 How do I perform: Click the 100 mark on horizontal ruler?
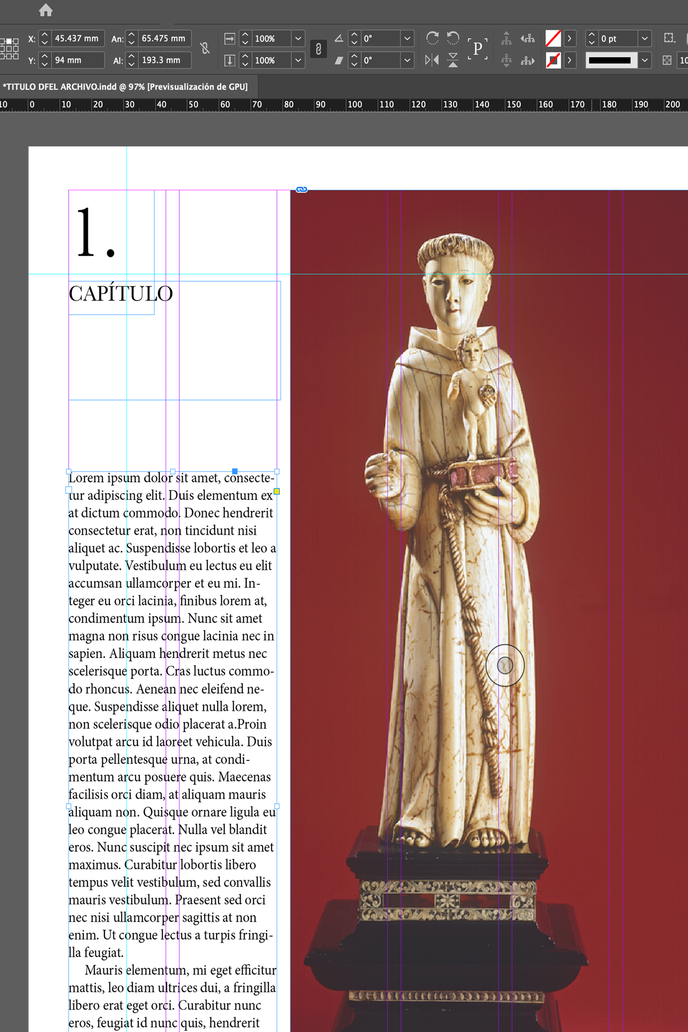(x=355, y=104)
